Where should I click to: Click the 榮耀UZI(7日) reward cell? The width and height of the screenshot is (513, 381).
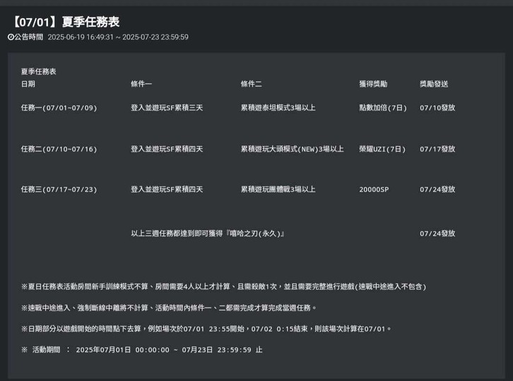(382, 149)
